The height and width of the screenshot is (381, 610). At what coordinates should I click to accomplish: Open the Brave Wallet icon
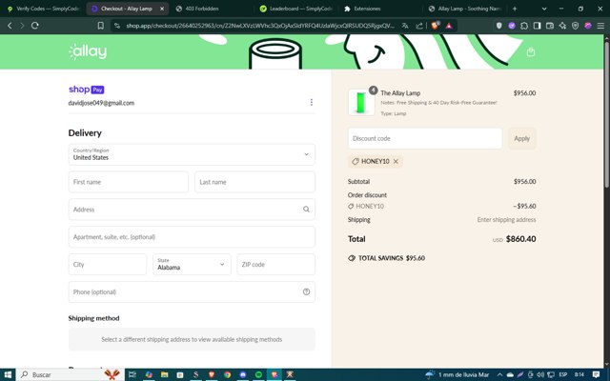coord(550,26)
